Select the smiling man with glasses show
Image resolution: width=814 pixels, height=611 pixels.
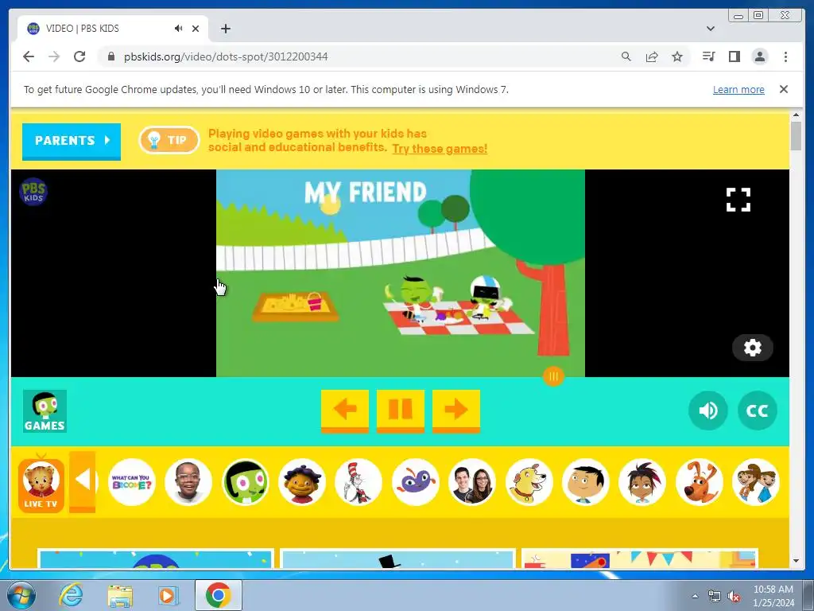(188, 482)
